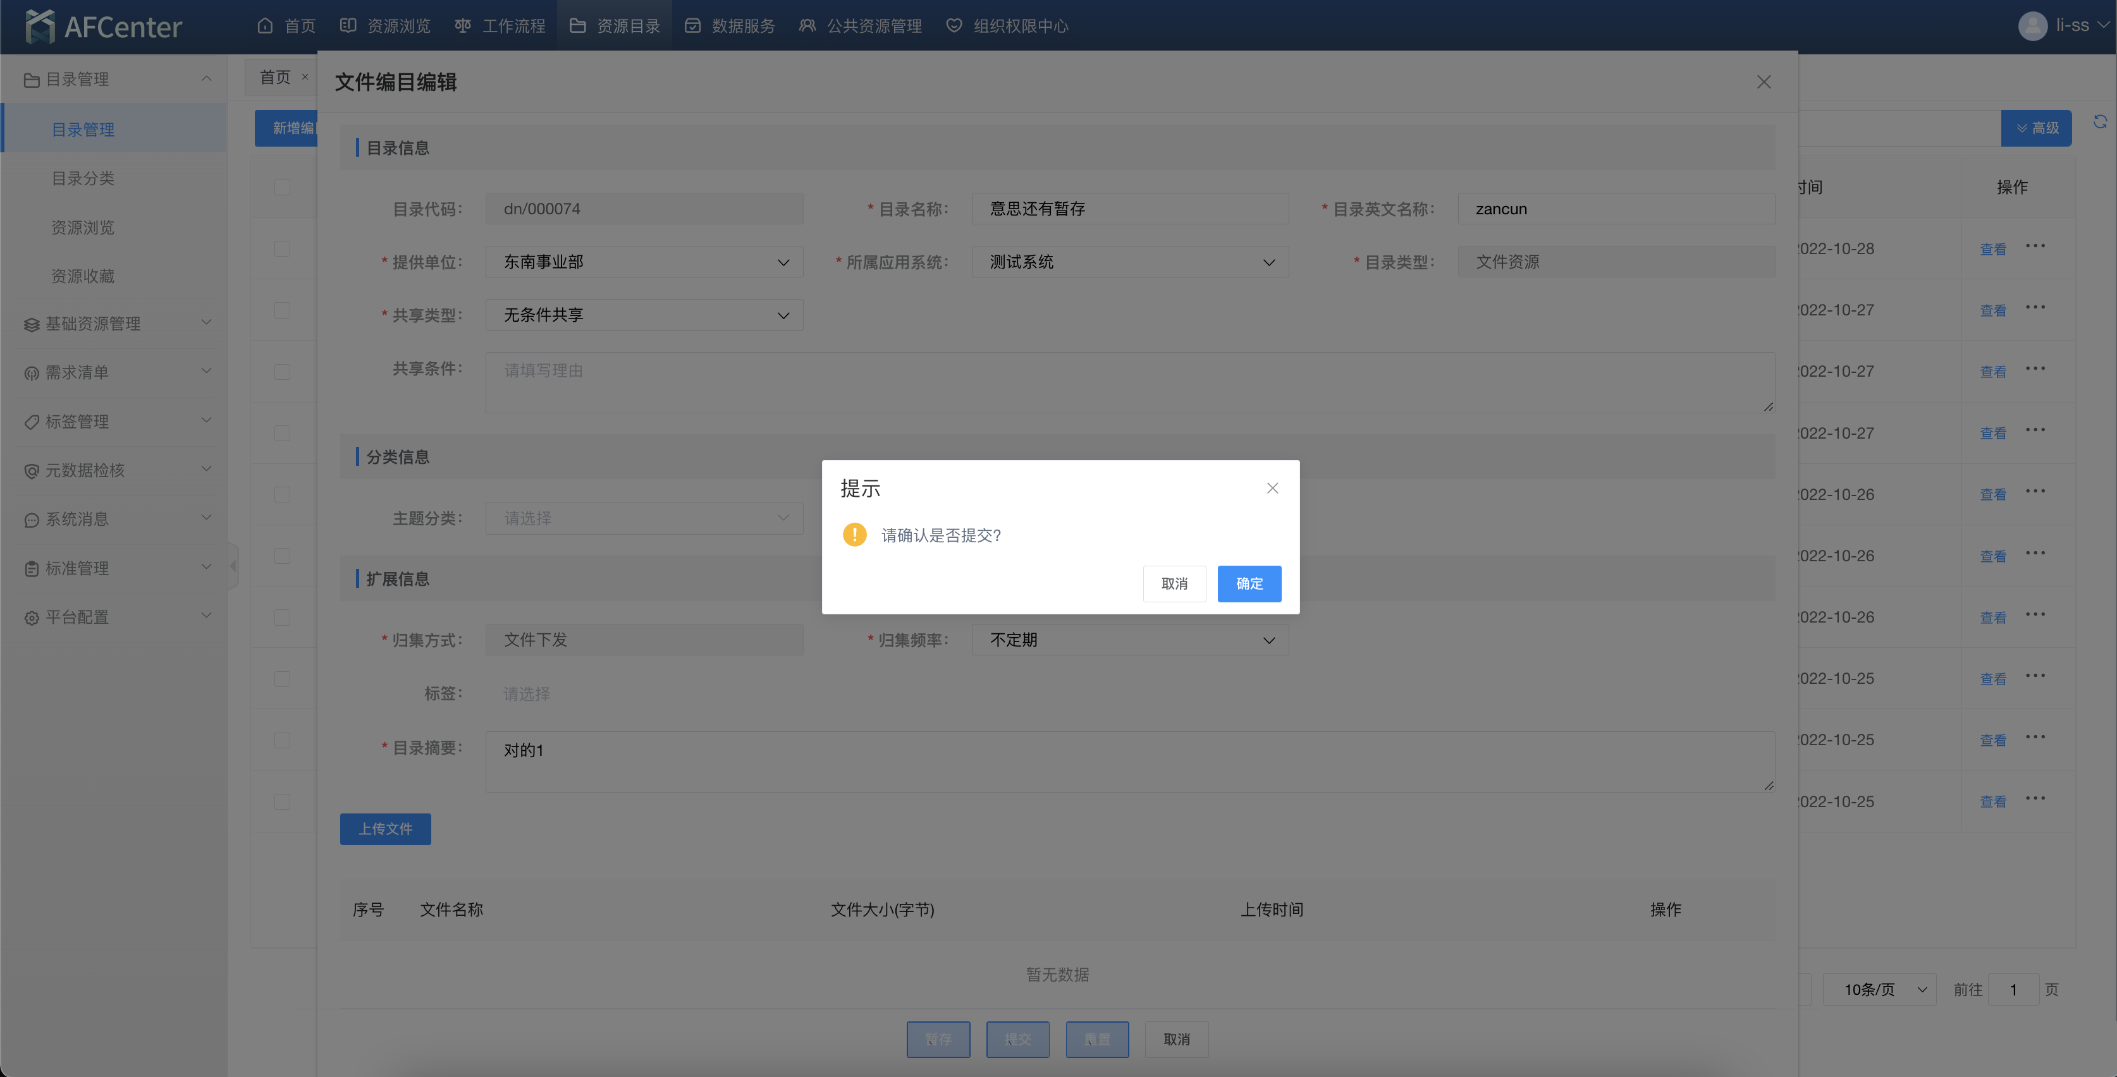2117x1077 pixels.
Task: Expand the 系统消息 sidebar group
Action: coord(113,519)
